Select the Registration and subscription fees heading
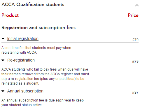147x112 pixels. point(38,28)
